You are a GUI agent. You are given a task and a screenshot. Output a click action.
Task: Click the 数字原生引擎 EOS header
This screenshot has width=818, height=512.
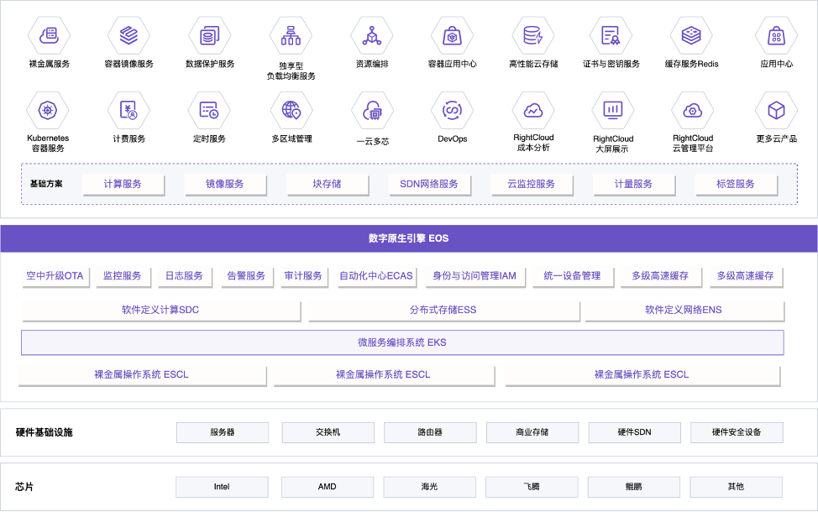[x=409, y=238]
